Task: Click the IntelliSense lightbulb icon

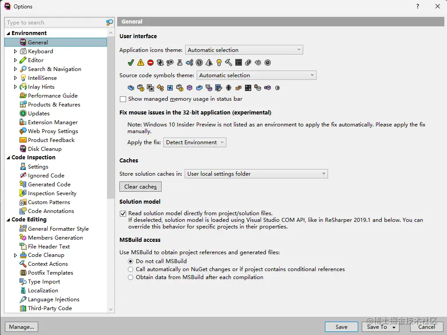Action: pos(23,78)
